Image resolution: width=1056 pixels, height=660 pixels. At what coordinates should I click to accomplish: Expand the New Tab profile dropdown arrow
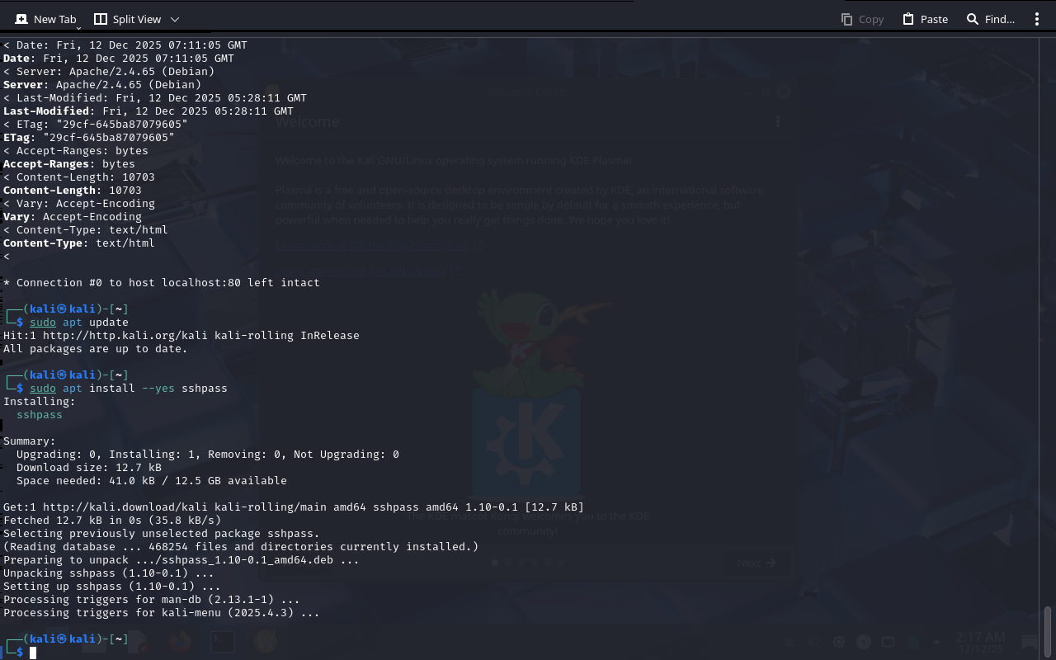(78, 27)
